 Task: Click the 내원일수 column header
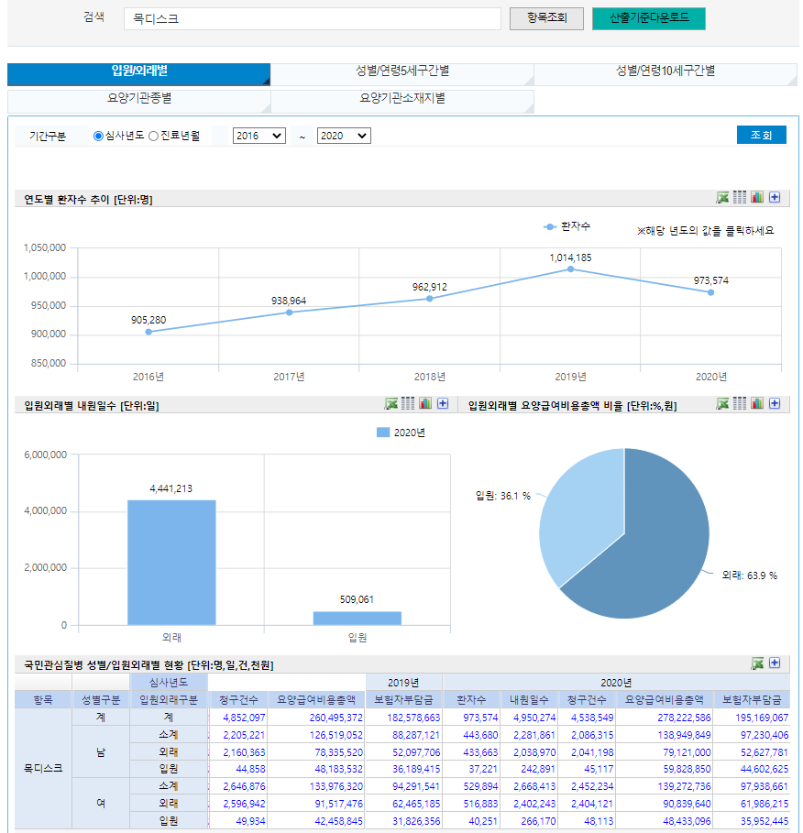tap(529, 700)
